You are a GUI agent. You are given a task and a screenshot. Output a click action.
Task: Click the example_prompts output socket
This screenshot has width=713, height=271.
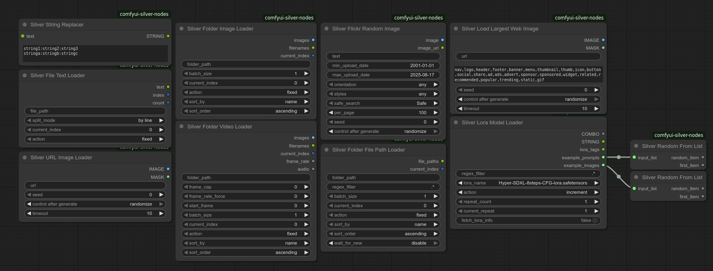point(603,158)
